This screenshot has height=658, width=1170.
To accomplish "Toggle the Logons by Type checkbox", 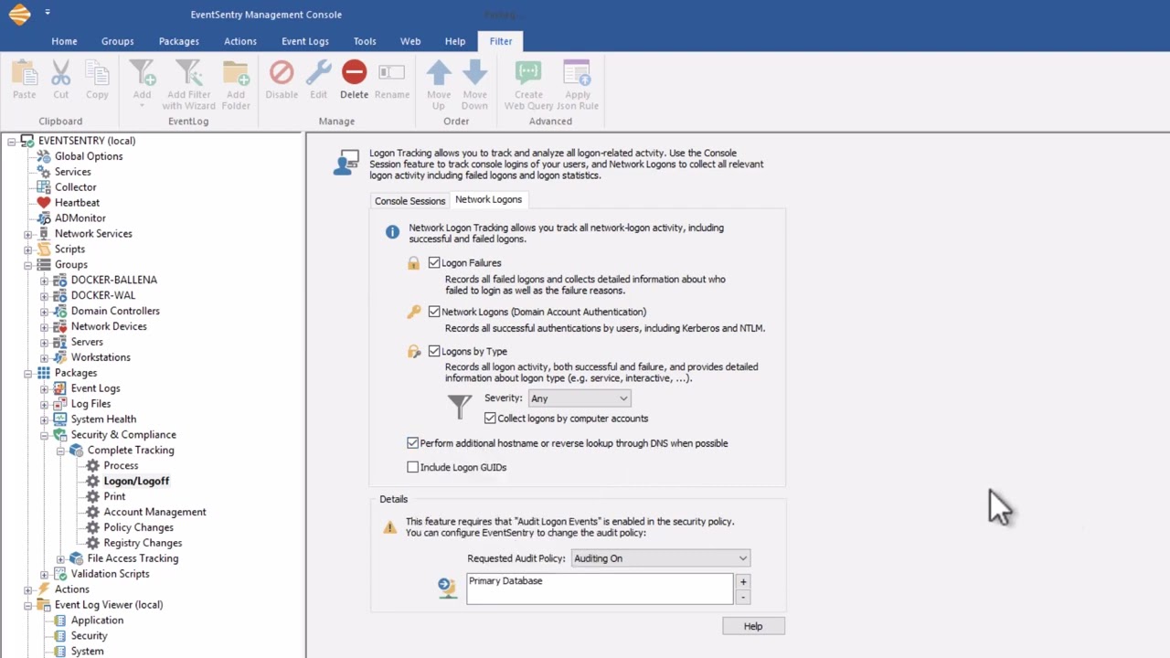I will (x=434, y=351).
